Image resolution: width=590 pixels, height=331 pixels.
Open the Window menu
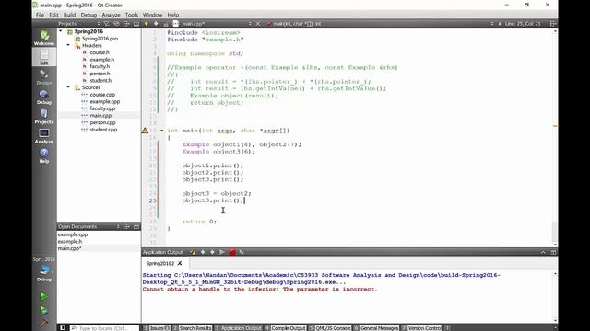[x=152, y=15]
